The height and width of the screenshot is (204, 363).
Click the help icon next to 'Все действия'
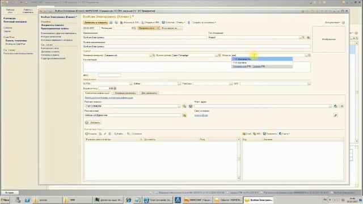tap(343, 23)
